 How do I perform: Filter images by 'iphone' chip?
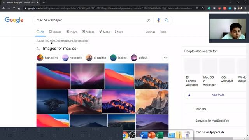pyautogui.click(x=119, y=58)
